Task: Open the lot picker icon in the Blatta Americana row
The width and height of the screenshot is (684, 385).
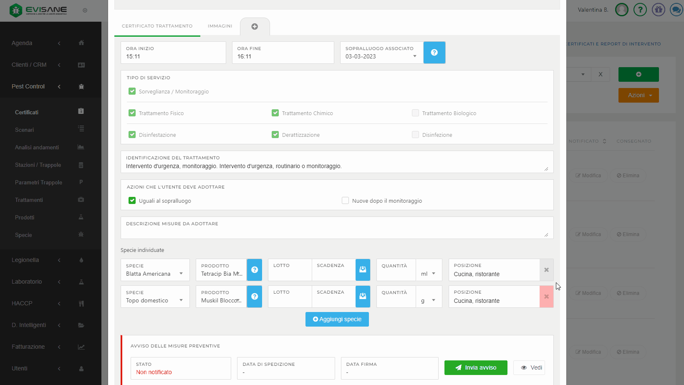Action: pyautogui.click(x=363, y=270)
